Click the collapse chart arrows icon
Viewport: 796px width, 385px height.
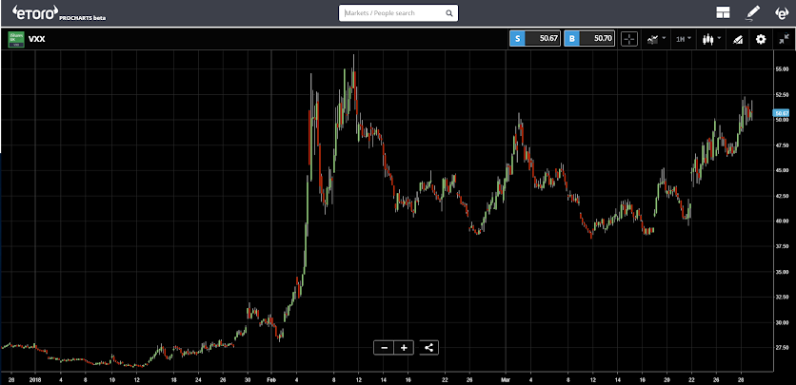point(784,39)
